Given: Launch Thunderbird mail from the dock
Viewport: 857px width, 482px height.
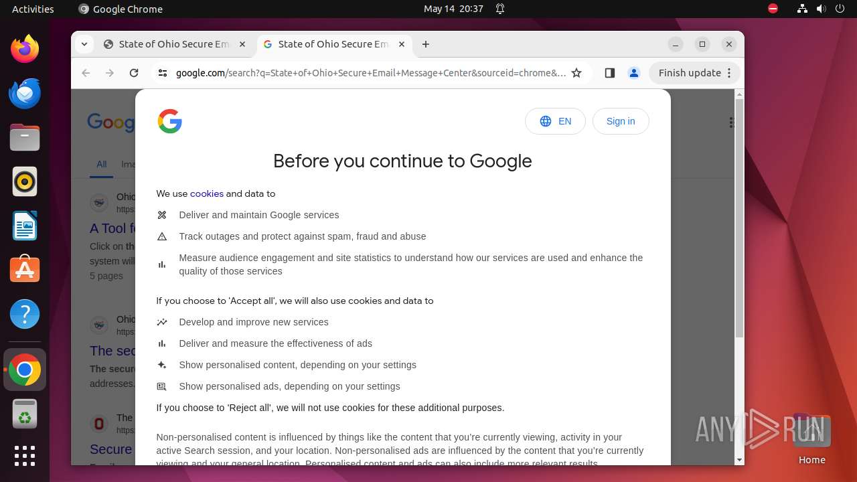Looking at the screenshot, I should [x=25, y=93].
